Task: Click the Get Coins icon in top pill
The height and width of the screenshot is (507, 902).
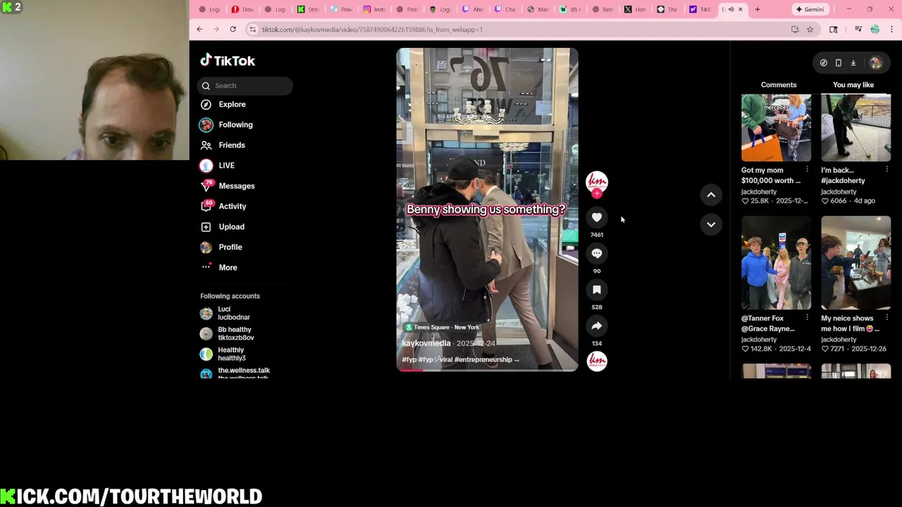Action: click(824, 63)
